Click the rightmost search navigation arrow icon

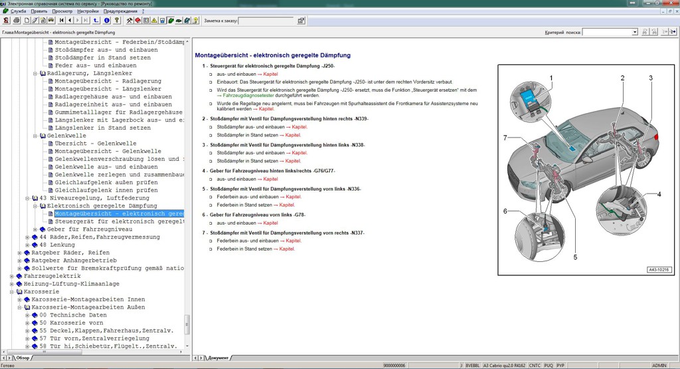(673, 32)
